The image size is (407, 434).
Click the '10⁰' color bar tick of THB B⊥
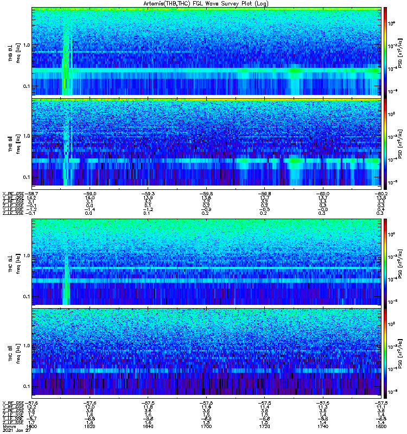(391, 23)
